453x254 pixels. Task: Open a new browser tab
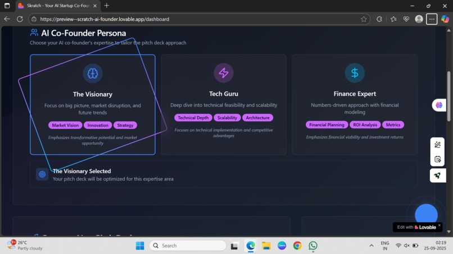coord(107,6)
